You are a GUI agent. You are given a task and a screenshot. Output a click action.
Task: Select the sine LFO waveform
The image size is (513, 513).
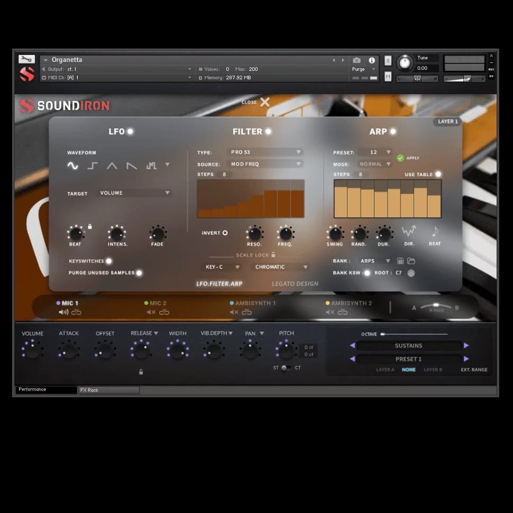point(73,166)
